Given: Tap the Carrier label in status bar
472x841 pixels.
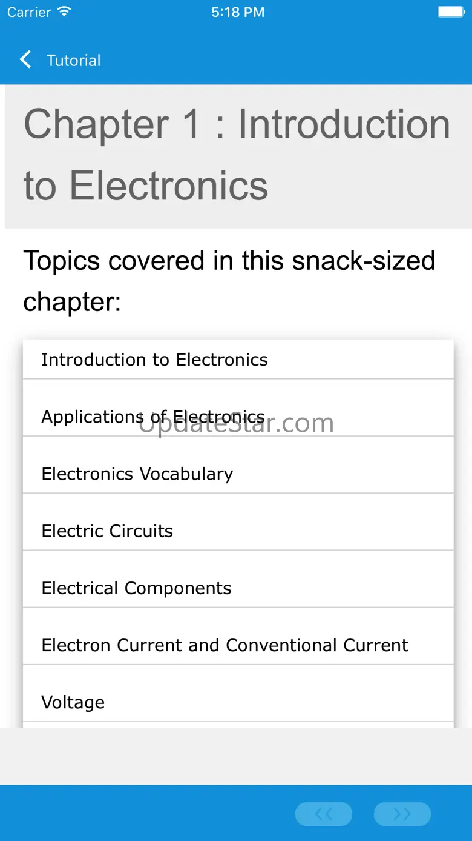Looking at the screenshot, I should pyautogui.click(x=29, y=12).
